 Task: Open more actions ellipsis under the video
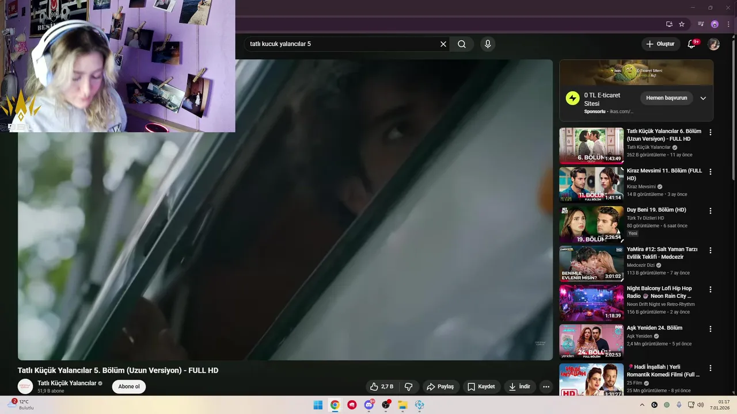point(546,386)
